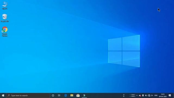
Task: Open the Action Center notifications icon
Action: (170, 96)
